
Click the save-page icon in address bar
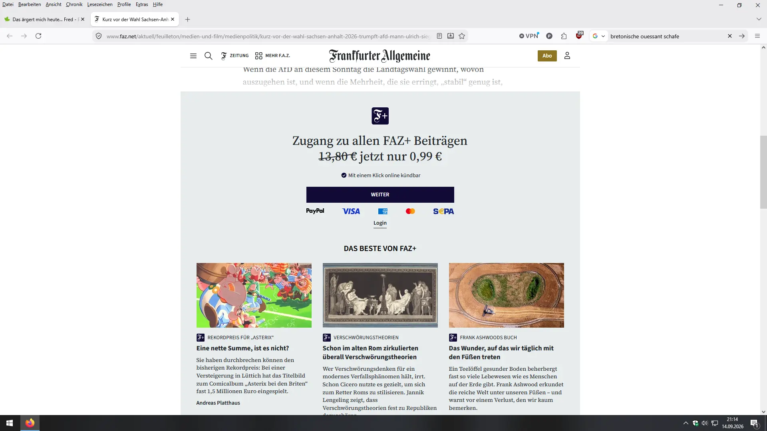(x=451, y=36)
